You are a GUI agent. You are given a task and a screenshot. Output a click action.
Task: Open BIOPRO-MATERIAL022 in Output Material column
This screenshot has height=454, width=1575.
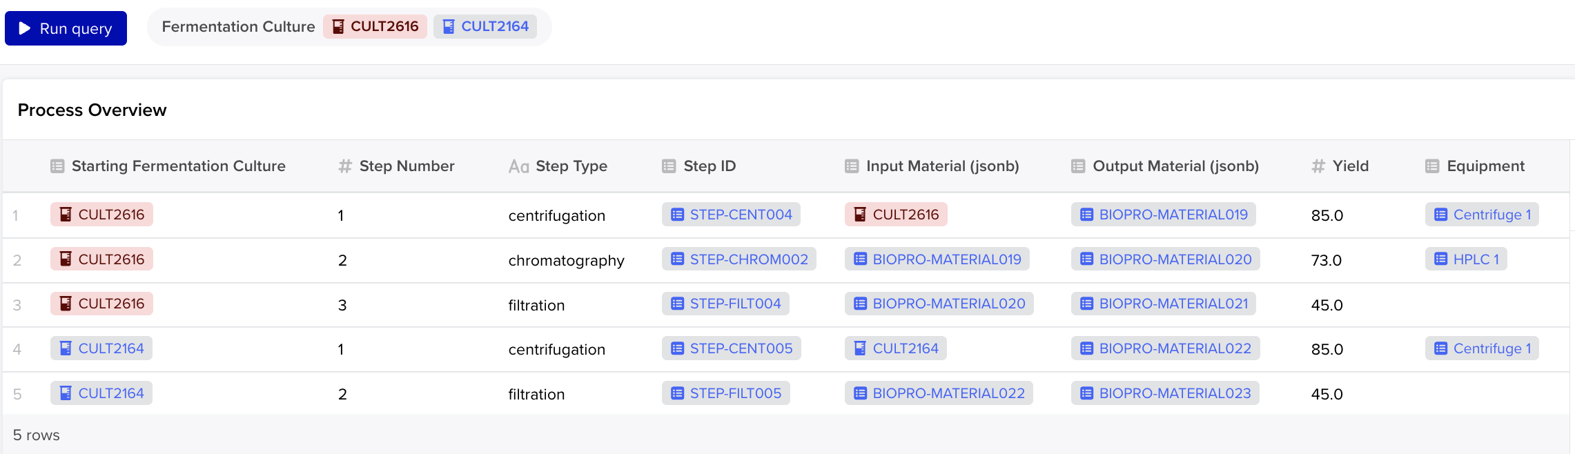point(1166,348)
